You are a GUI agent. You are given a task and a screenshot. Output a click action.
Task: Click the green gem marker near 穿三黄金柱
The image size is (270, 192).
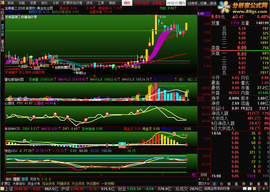[113, 65]
